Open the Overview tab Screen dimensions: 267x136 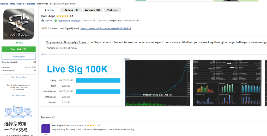[50, 10]
